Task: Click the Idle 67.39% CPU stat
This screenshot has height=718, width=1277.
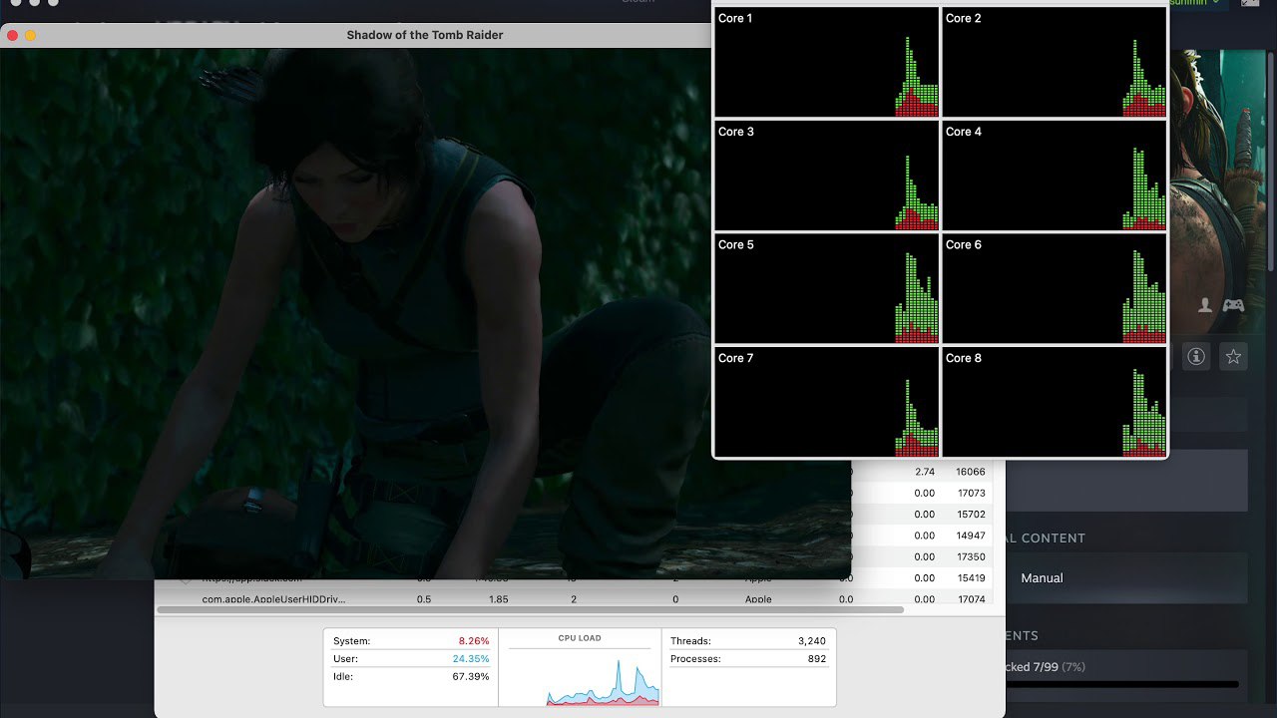Action: (x=411, y=677)
